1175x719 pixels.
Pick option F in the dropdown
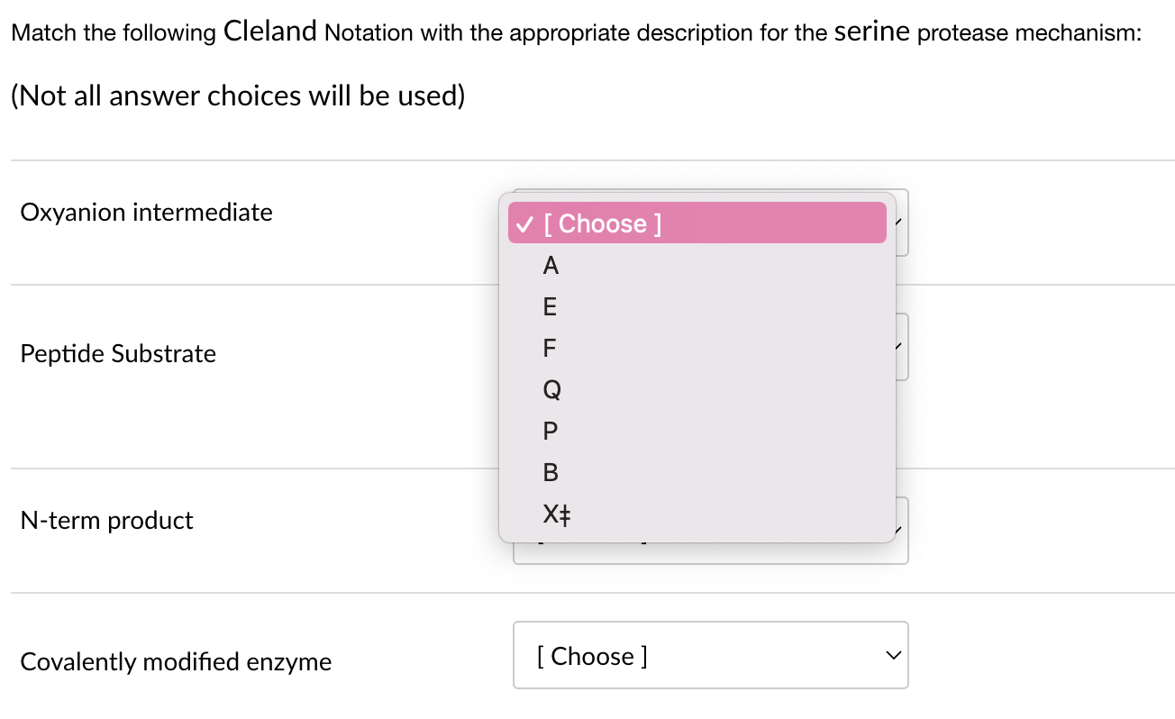tap(551, 348)
